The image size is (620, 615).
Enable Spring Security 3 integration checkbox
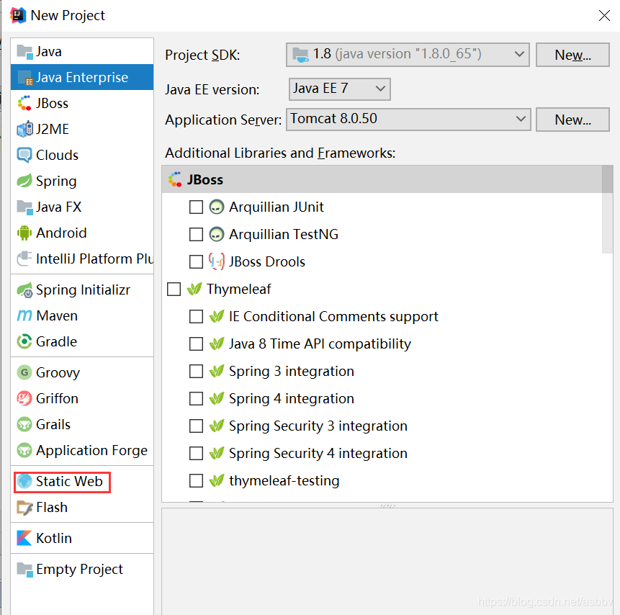[196, 426]
